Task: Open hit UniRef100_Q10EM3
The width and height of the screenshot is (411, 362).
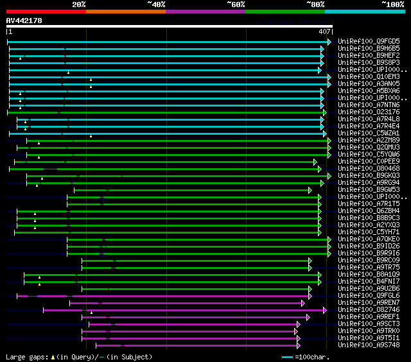Action: 369,77
